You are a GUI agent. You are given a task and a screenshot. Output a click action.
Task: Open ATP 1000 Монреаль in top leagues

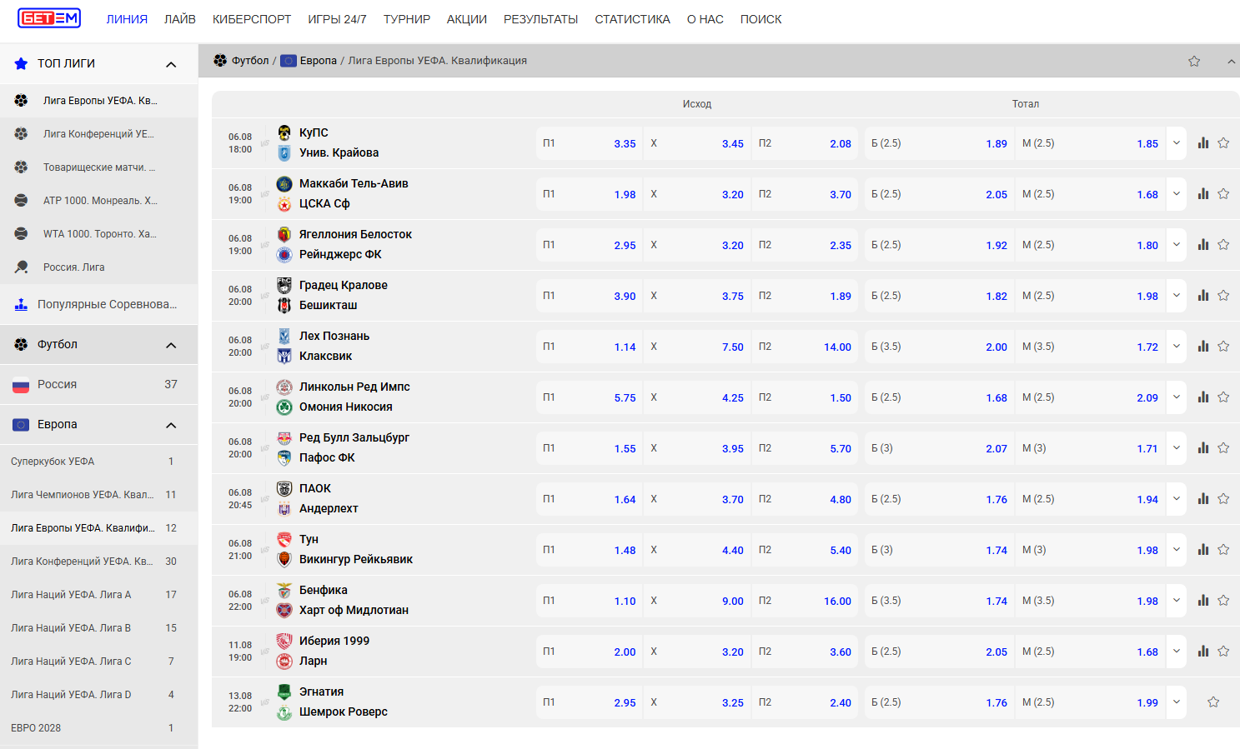99,201
